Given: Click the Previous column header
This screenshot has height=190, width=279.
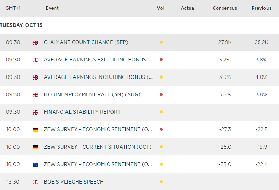Looking at the screenshot, I should point(261,8).
